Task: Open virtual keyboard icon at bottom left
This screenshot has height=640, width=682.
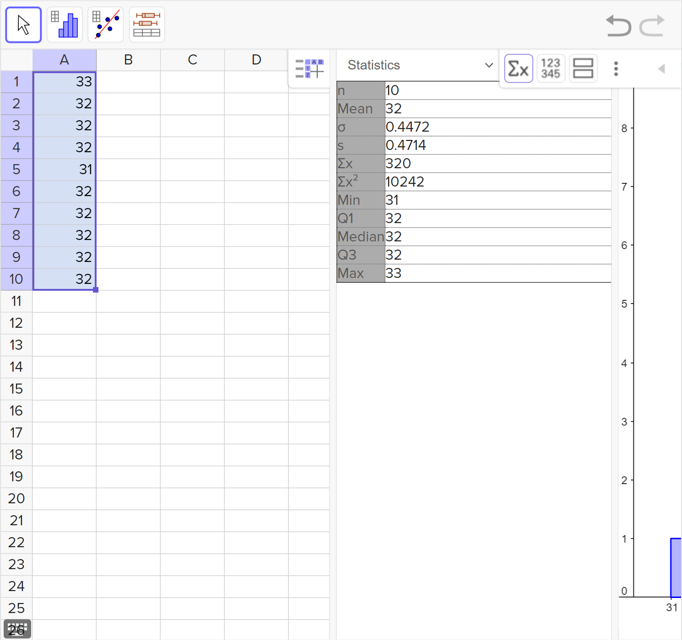Action: pyautogui.click(x=18, y=629)
